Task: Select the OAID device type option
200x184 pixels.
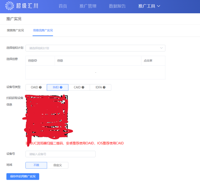Action: pos(36,87)
